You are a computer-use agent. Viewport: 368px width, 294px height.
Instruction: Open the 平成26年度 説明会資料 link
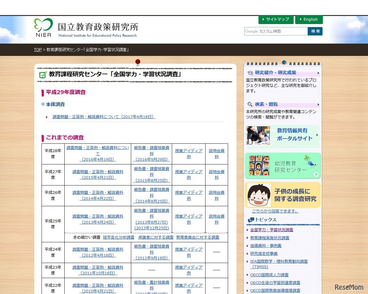pyautogui.click(x=217, y=195)
